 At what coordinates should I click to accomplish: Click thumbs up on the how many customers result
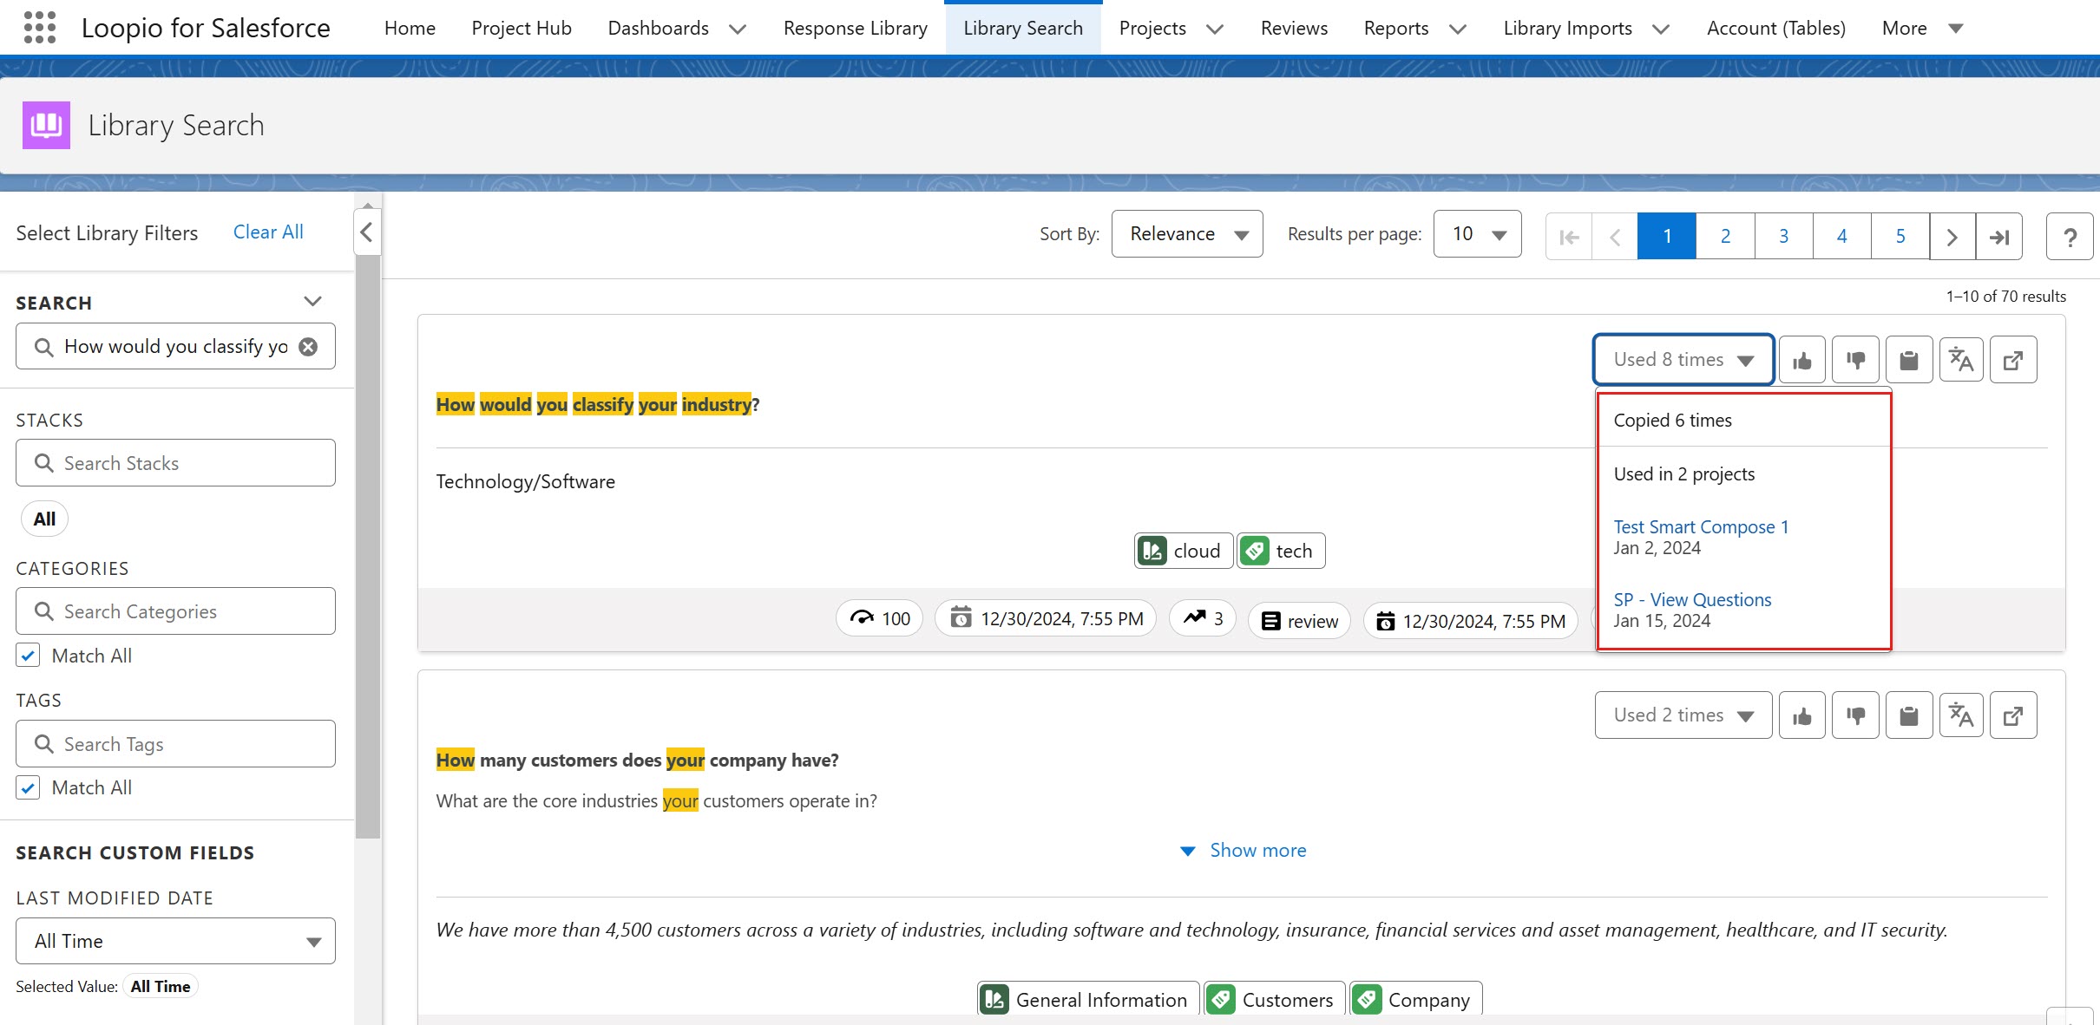(1802, 715)
